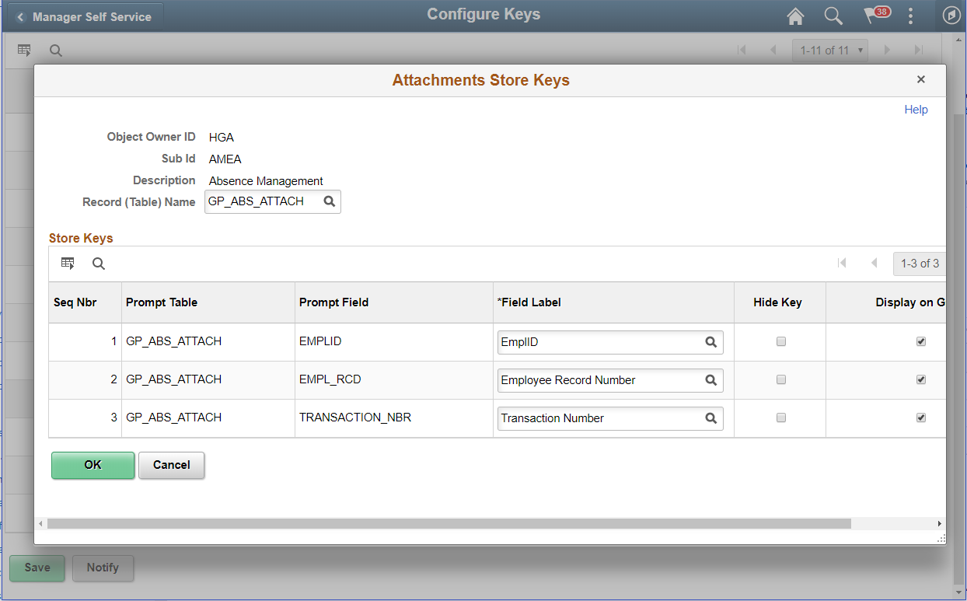This screenshot has width=967, height=601.
Task: Click Store Keys grid find icon
Action: pyautogui.click(x=99, y=264)
